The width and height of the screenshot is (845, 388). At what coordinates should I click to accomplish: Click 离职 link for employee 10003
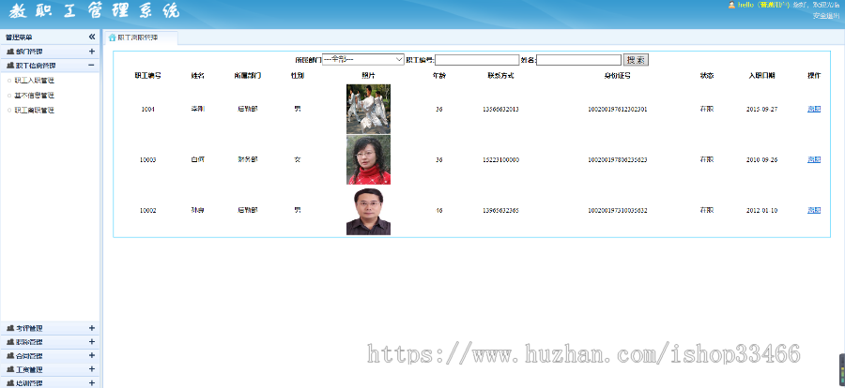[x=814, y=160]
